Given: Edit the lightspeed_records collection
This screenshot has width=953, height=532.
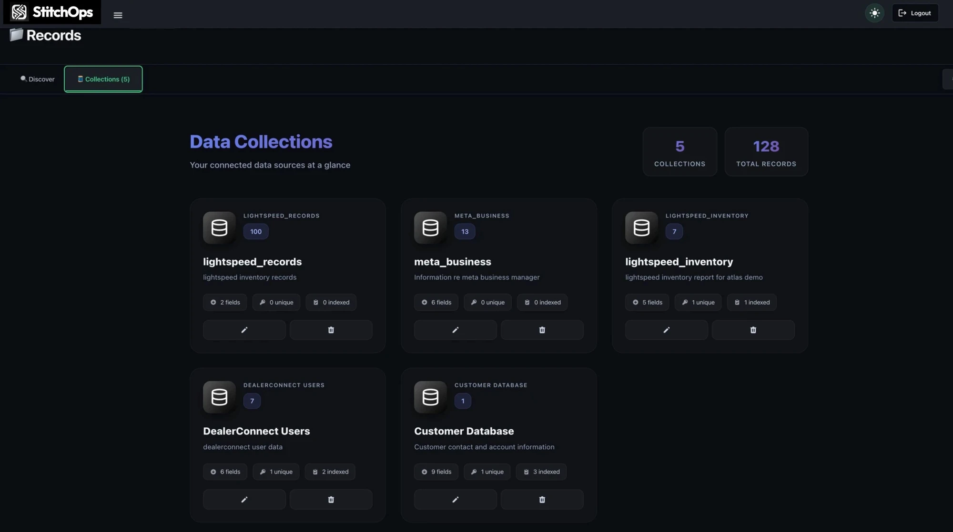Looking at the screenshot, I should click(244, 330).
